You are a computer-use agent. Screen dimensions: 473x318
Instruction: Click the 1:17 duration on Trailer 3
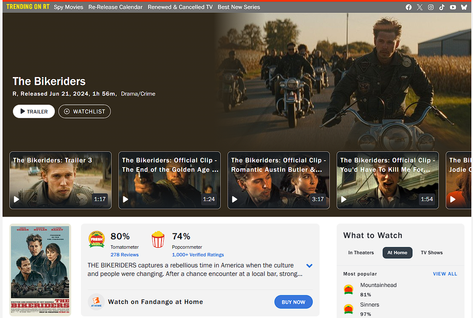tap(100, 199)
